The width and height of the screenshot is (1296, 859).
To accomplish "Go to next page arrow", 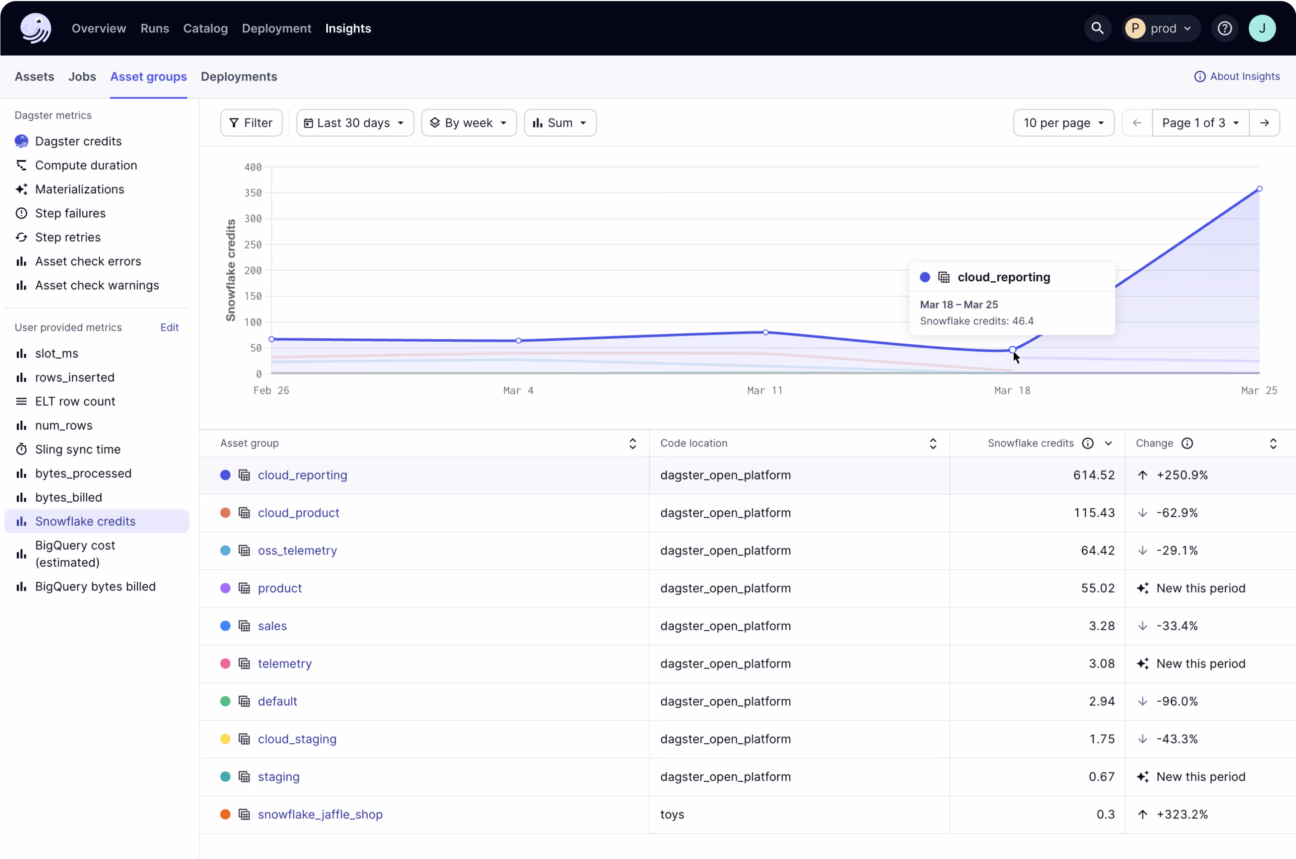I will pos(1264,123).
